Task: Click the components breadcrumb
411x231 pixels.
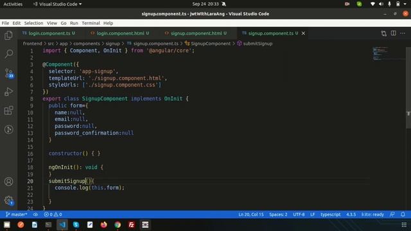Action: point(87,44)
